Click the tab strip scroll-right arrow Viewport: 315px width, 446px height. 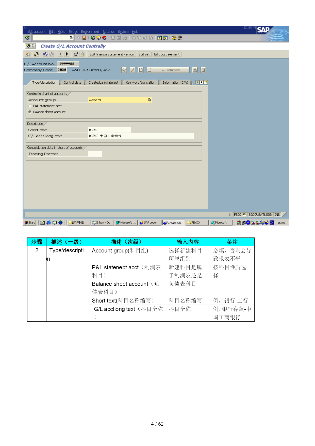click(202, 82)
